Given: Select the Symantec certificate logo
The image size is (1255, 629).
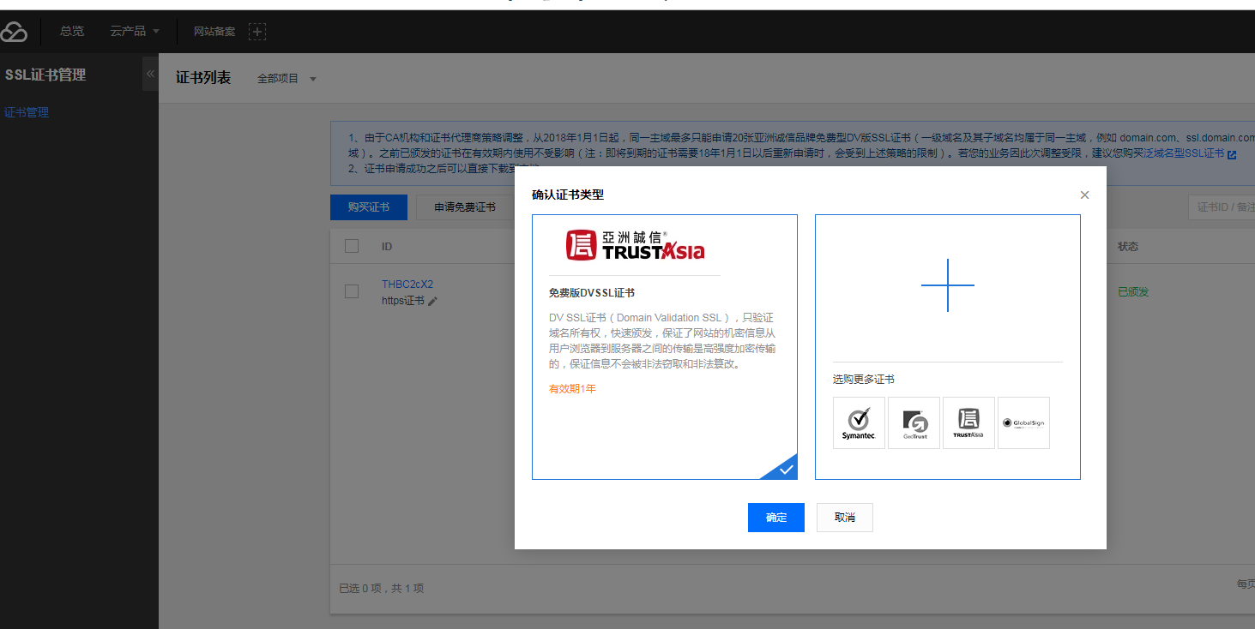Looking at the screenshot, I should click(859, 422).
